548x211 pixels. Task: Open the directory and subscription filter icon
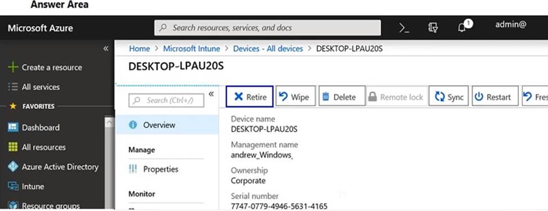(433, 28)
